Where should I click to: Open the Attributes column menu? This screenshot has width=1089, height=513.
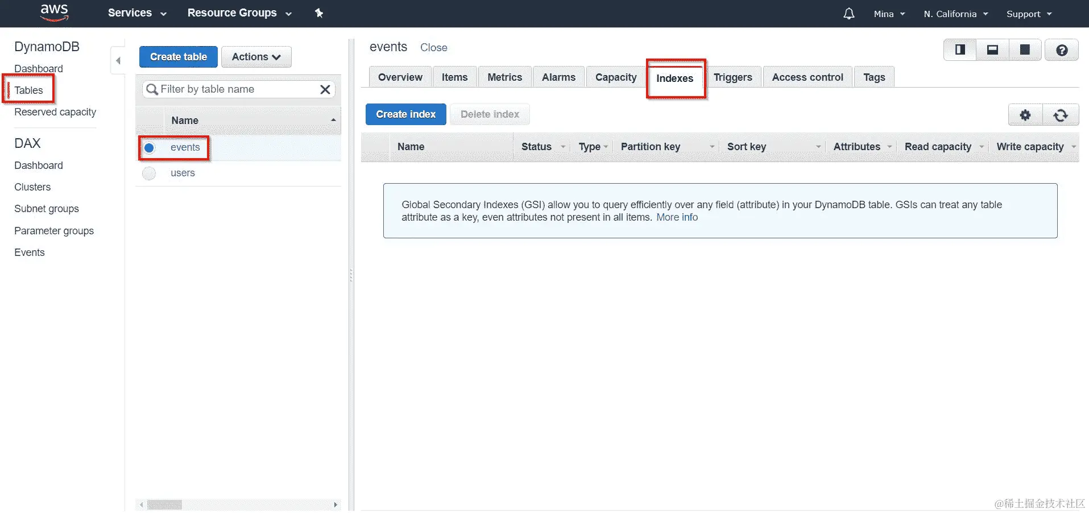coord(890,147)
